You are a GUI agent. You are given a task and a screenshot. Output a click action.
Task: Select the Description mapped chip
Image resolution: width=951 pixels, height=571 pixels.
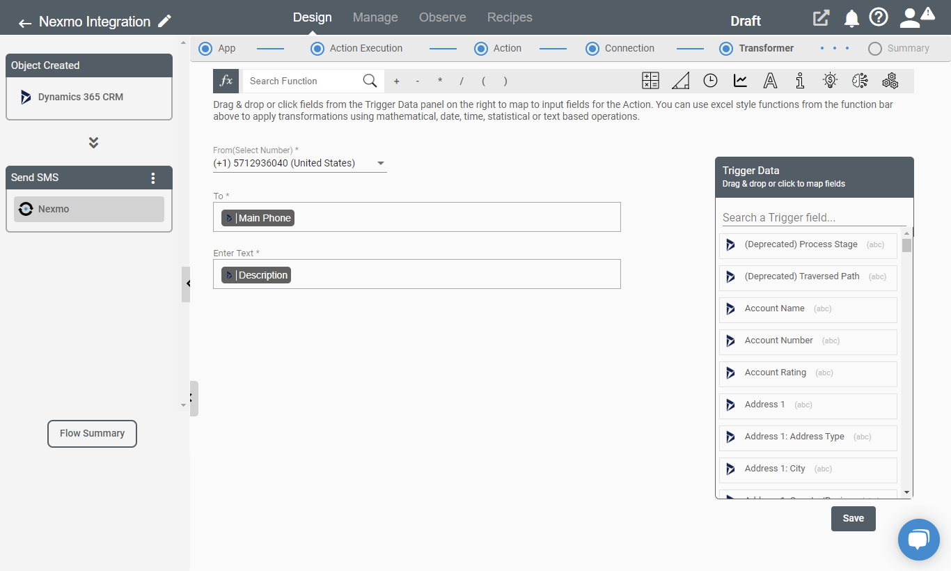(256, 275)
